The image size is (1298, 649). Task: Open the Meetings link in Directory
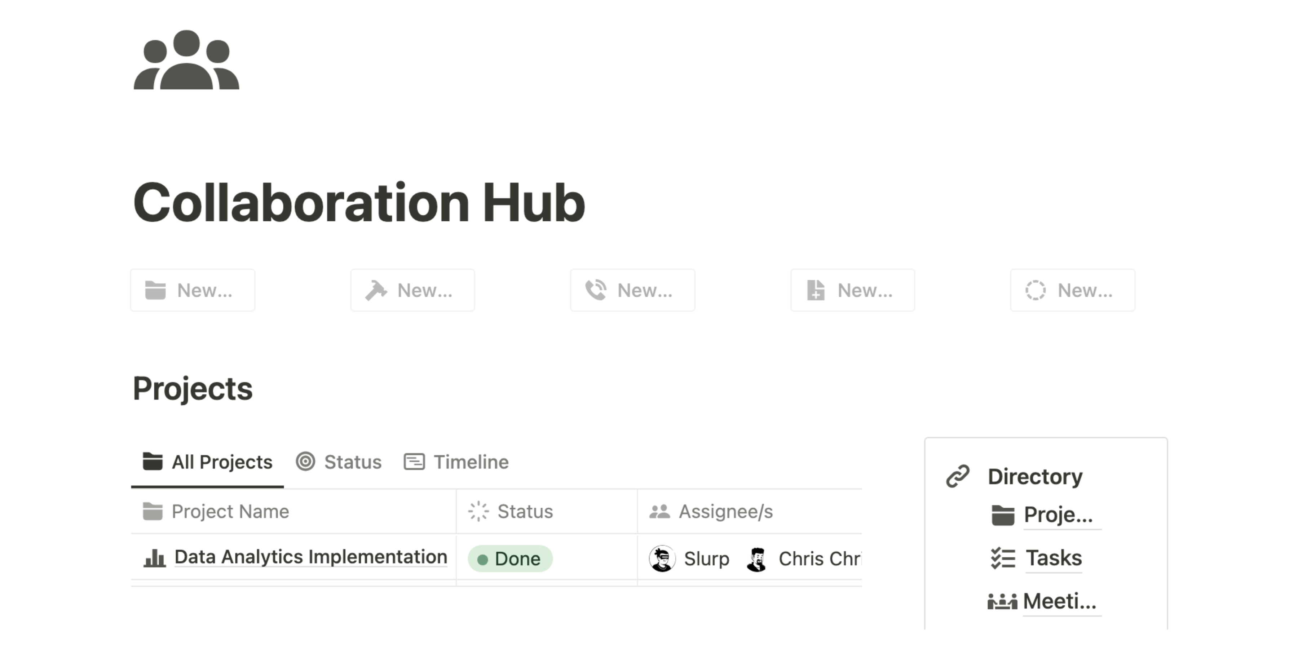click(1059, 601)
